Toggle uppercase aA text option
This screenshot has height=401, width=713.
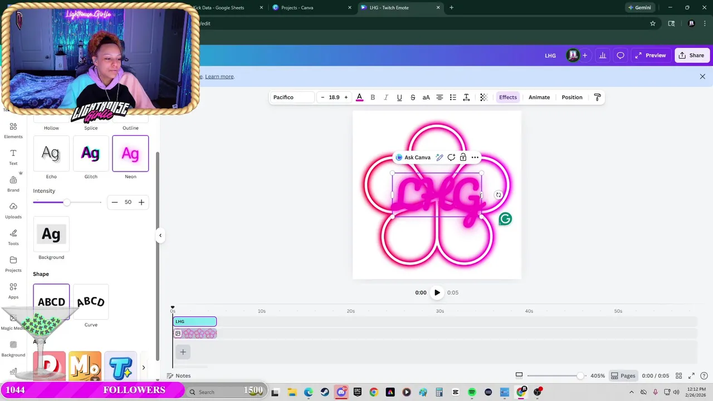click(x=426, y=97)
